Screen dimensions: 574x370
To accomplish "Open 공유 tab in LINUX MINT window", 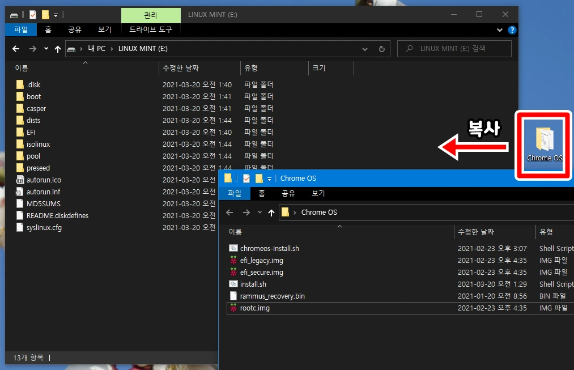I will click(x=75, y=29).
